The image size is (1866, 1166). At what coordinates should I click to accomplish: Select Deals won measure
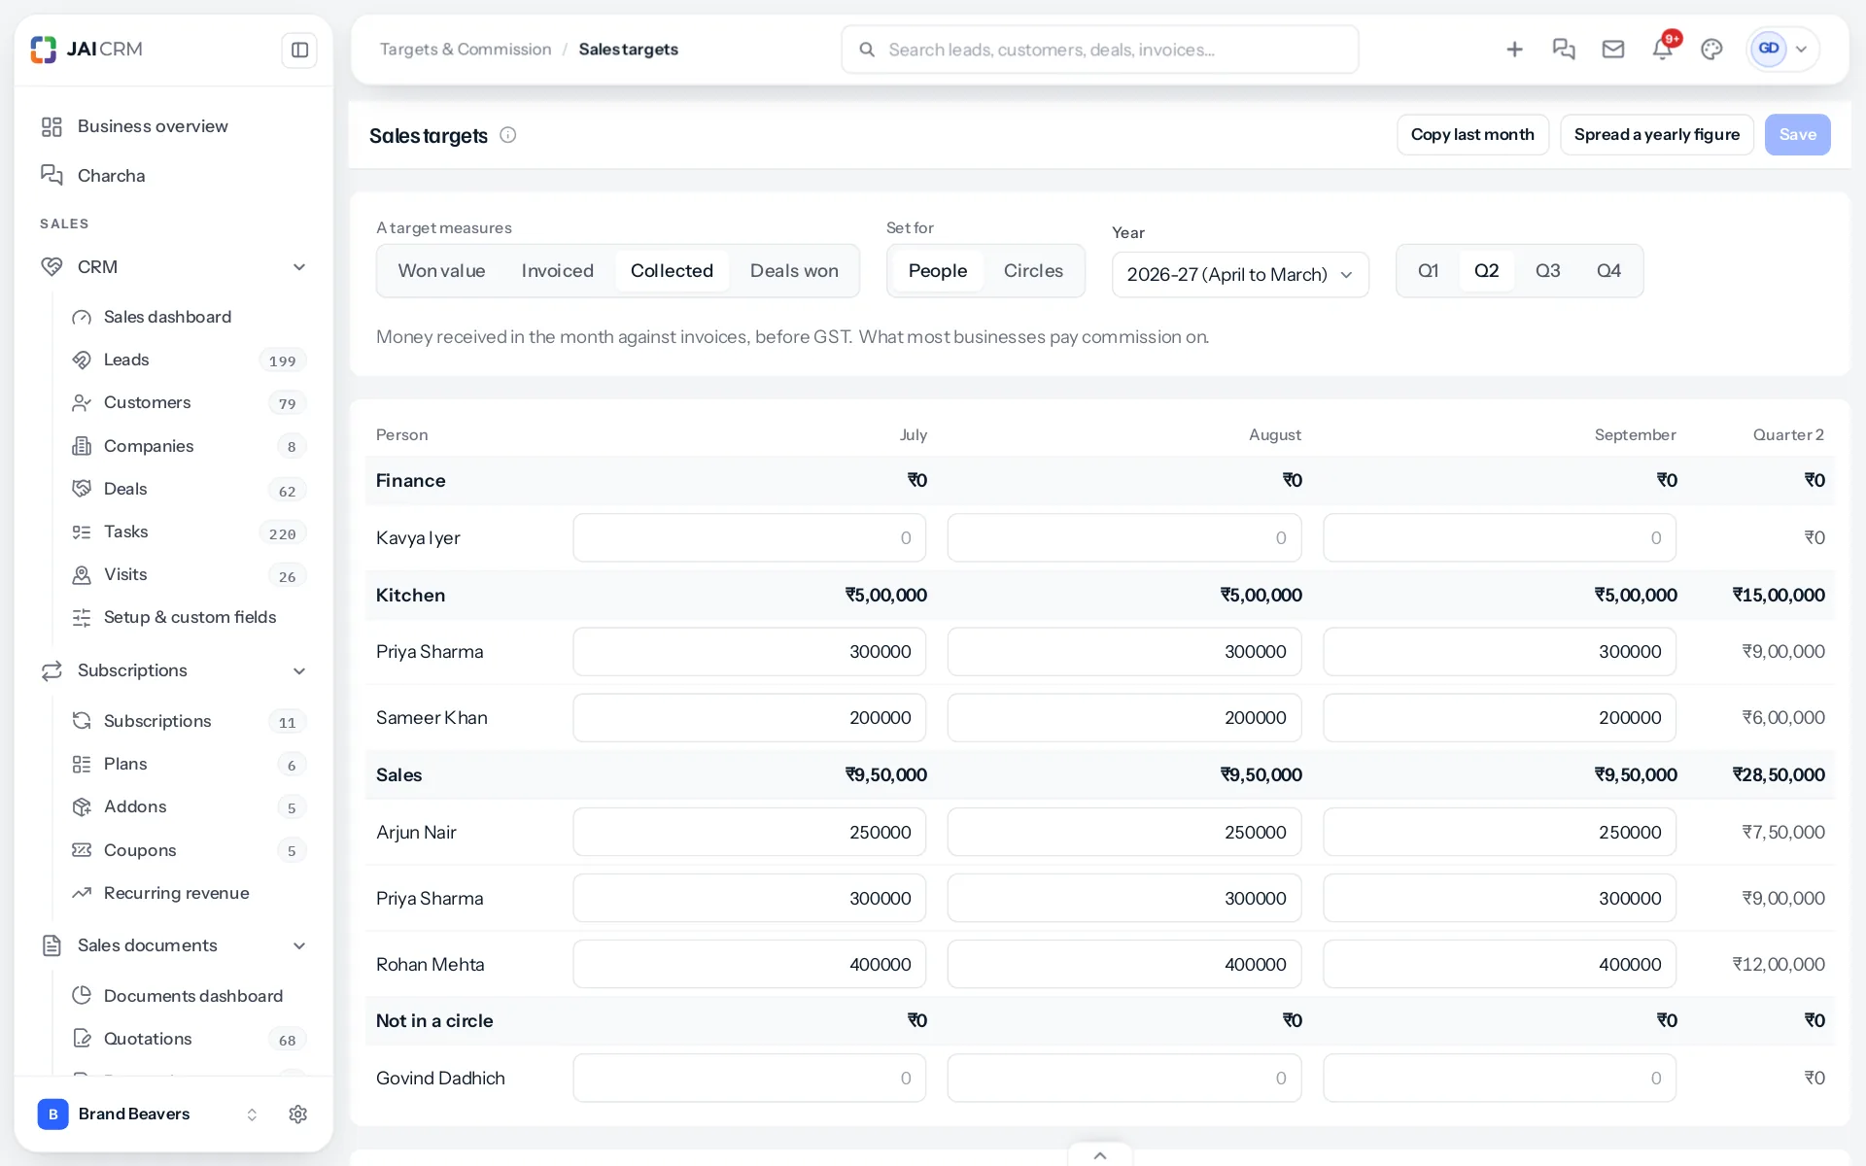coord(794,271)
